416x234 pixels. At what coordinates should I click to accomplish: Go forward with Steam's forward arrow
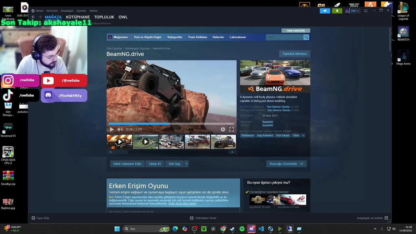[x=40, y=17]
